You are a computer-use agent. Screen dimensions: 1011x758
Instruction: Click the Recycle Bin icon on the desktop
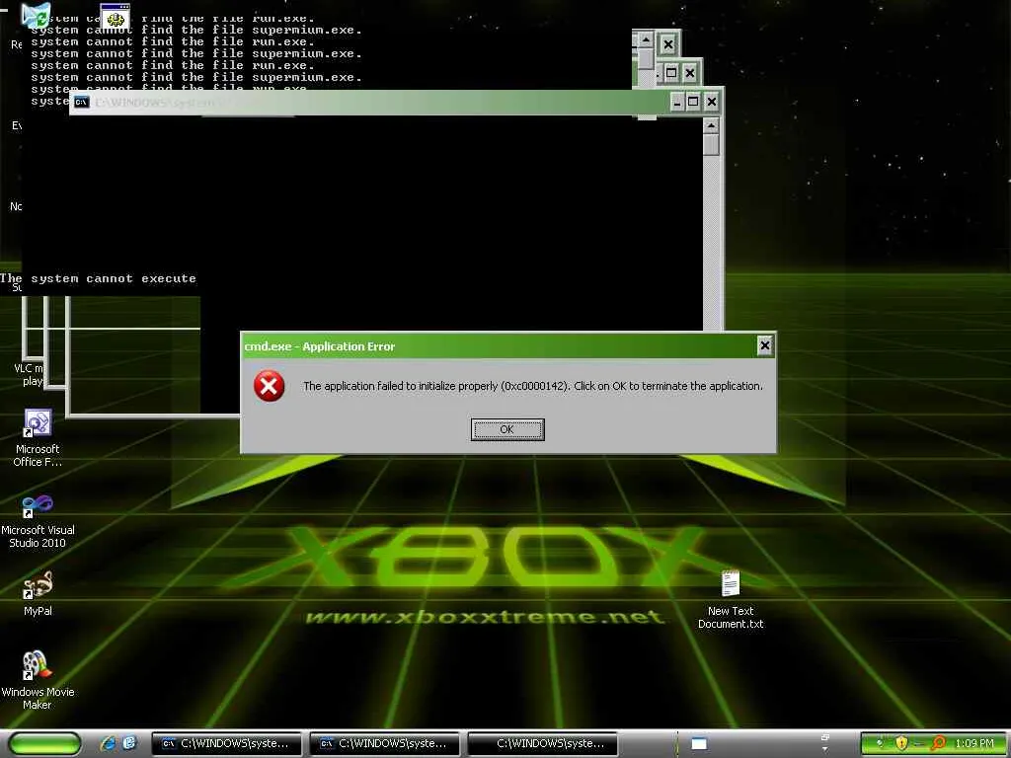pyautogui.click(x=35, y=16)
